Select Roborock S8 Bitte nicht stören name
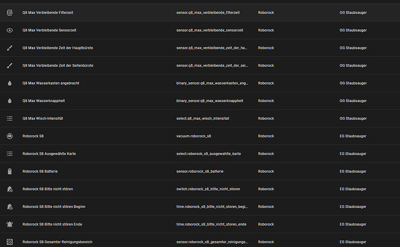Image resolution: width=400 pixels, height=247 pixels. (x=48, y=189)
